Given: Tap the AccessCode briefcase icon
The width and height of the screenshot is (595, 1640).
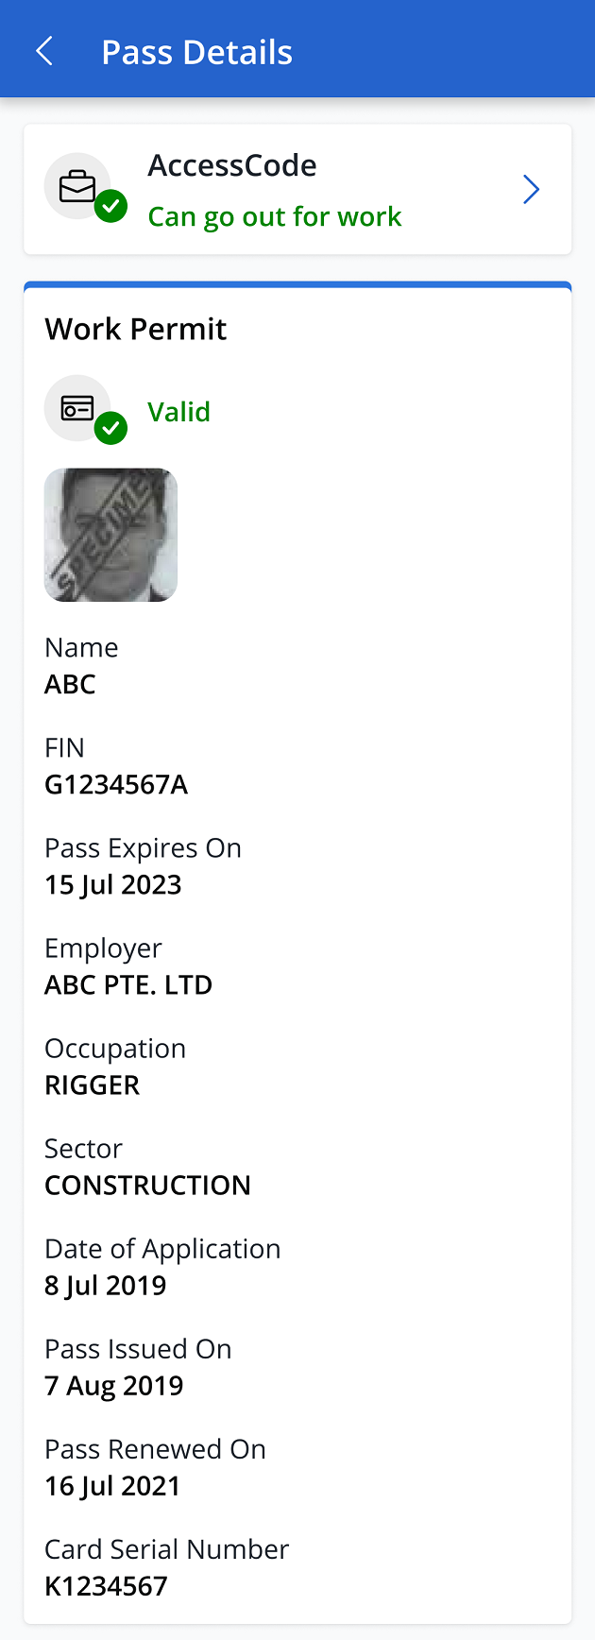Looking at the screenshot, I should click(77, 186).
